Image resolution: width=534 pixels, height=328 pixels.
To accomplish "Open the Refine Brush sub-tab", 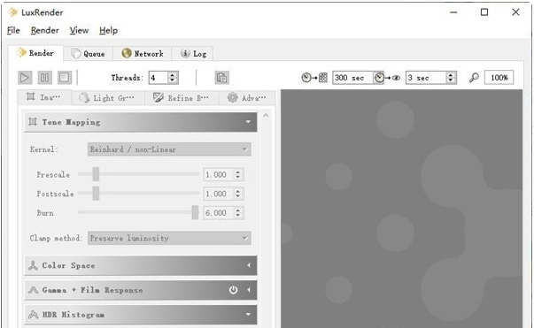I will 182,98.
